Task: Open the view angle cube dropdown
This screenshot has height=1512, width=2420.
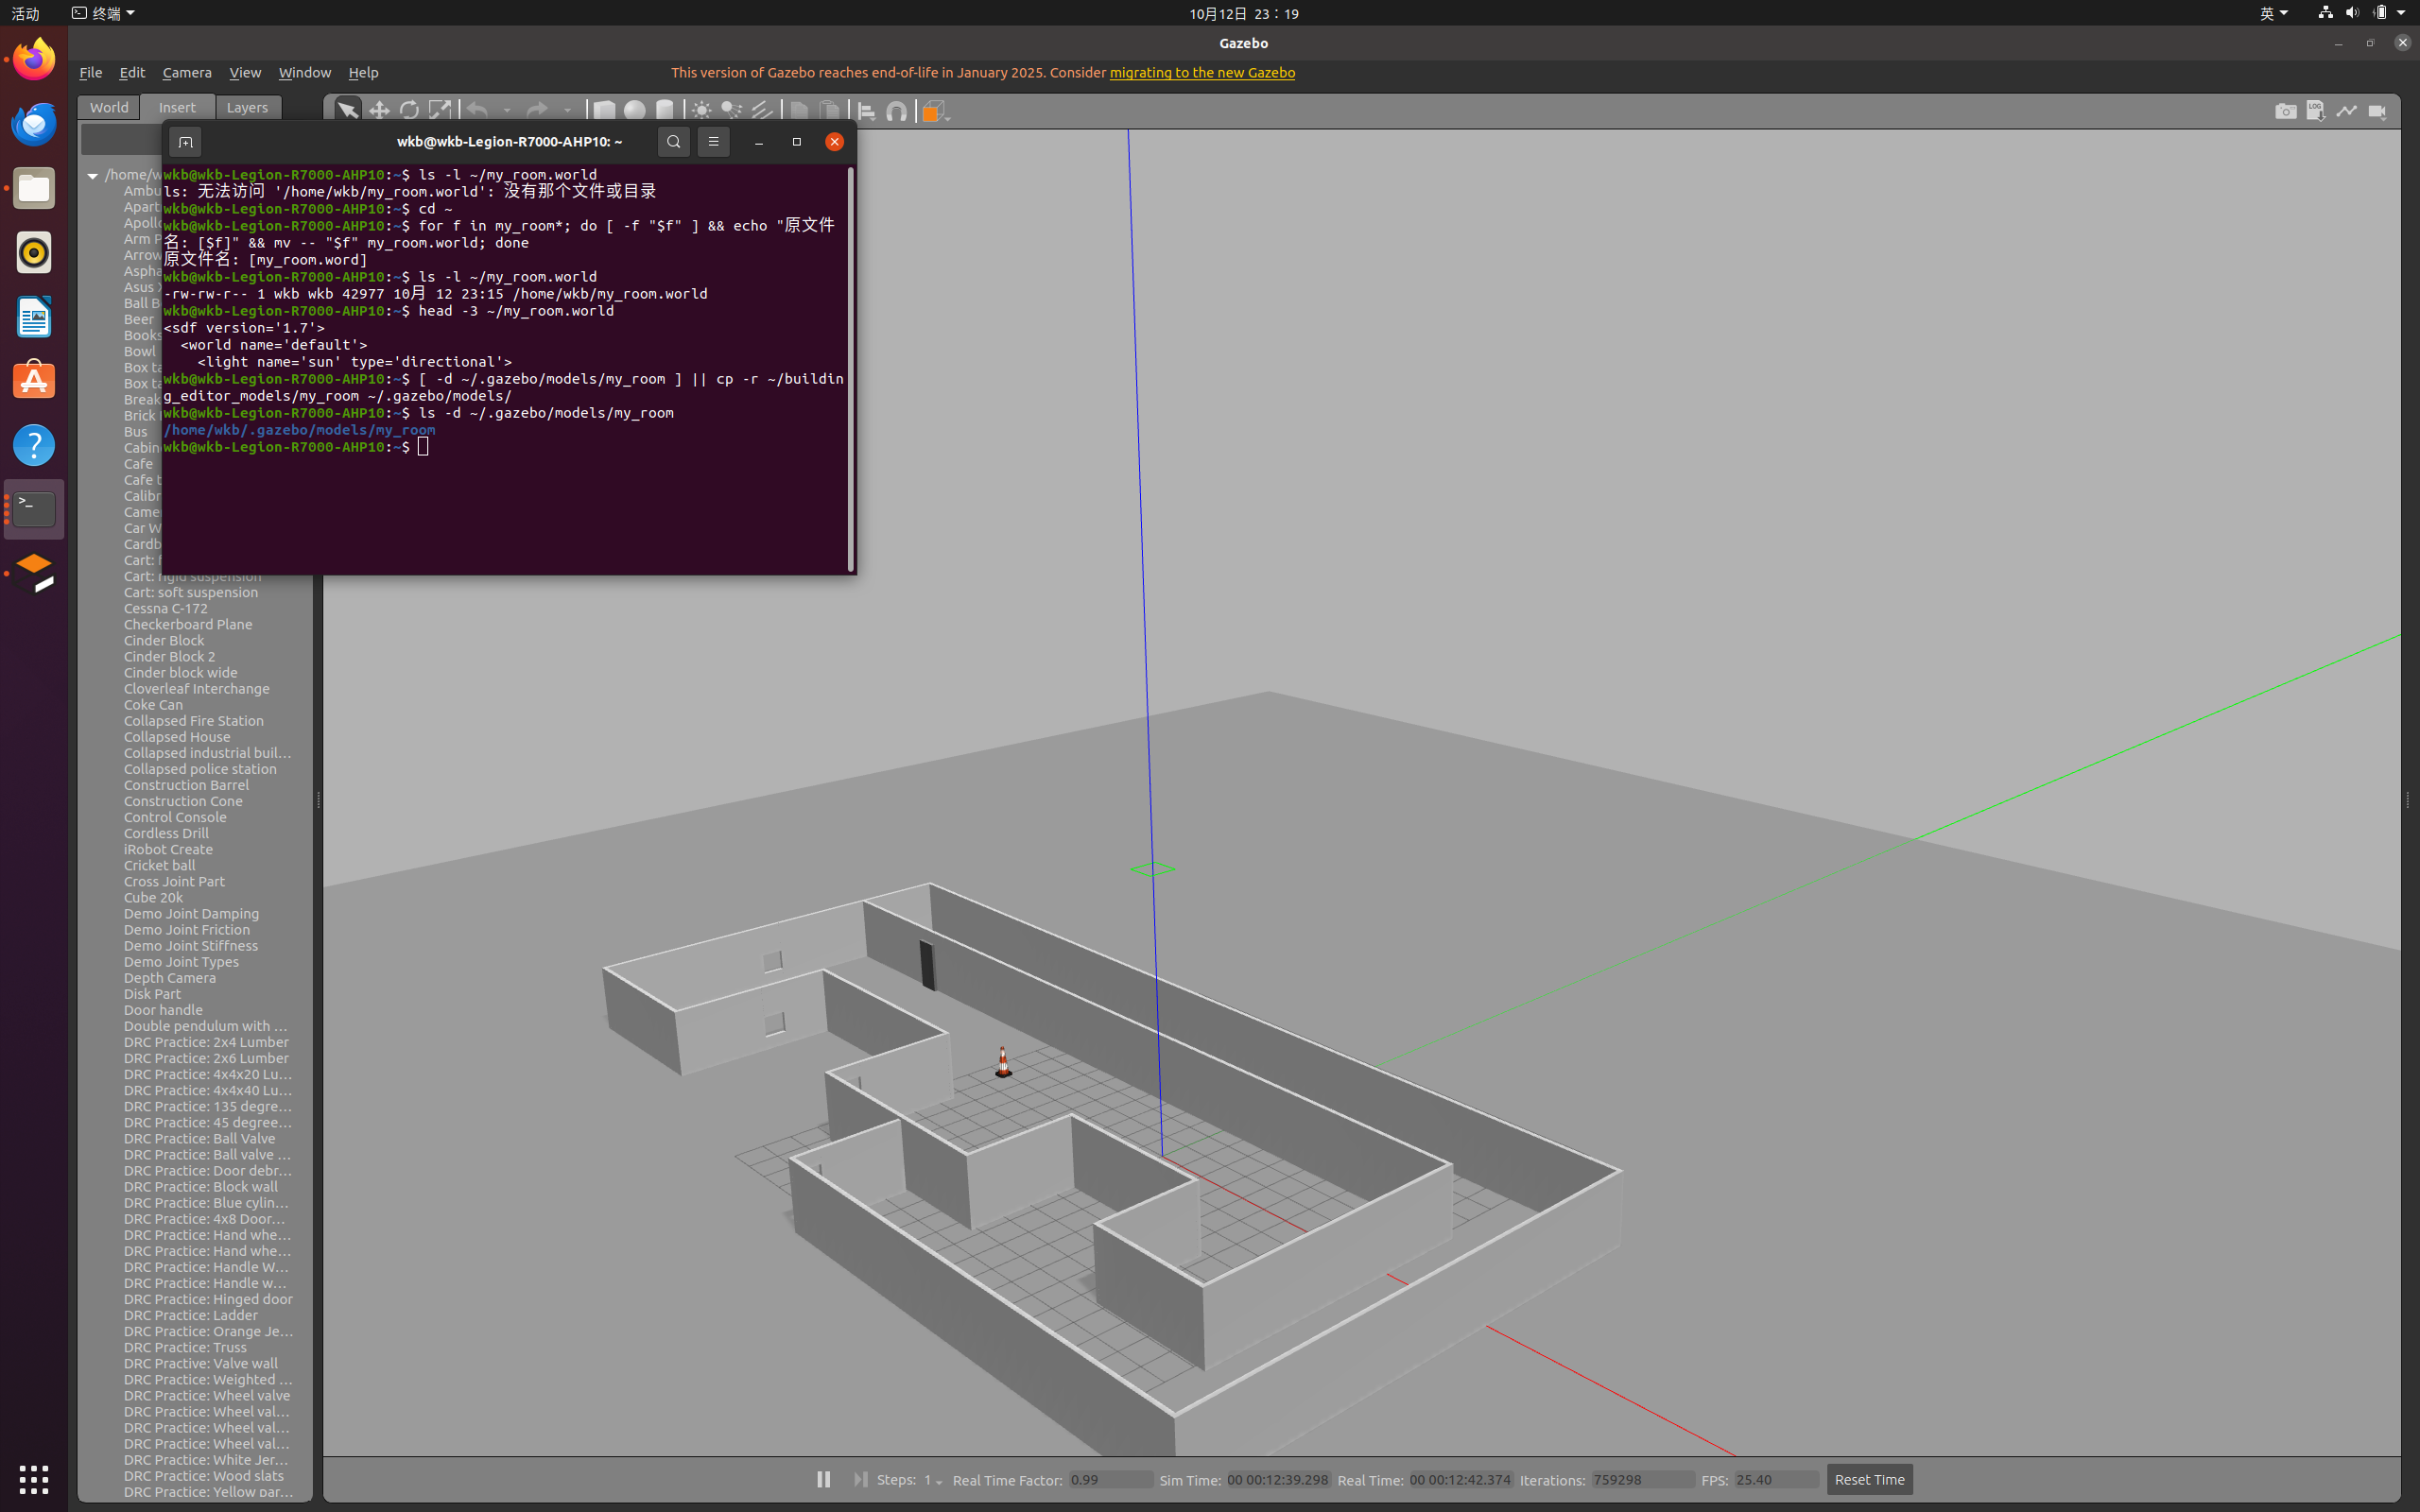Action: 935,111
